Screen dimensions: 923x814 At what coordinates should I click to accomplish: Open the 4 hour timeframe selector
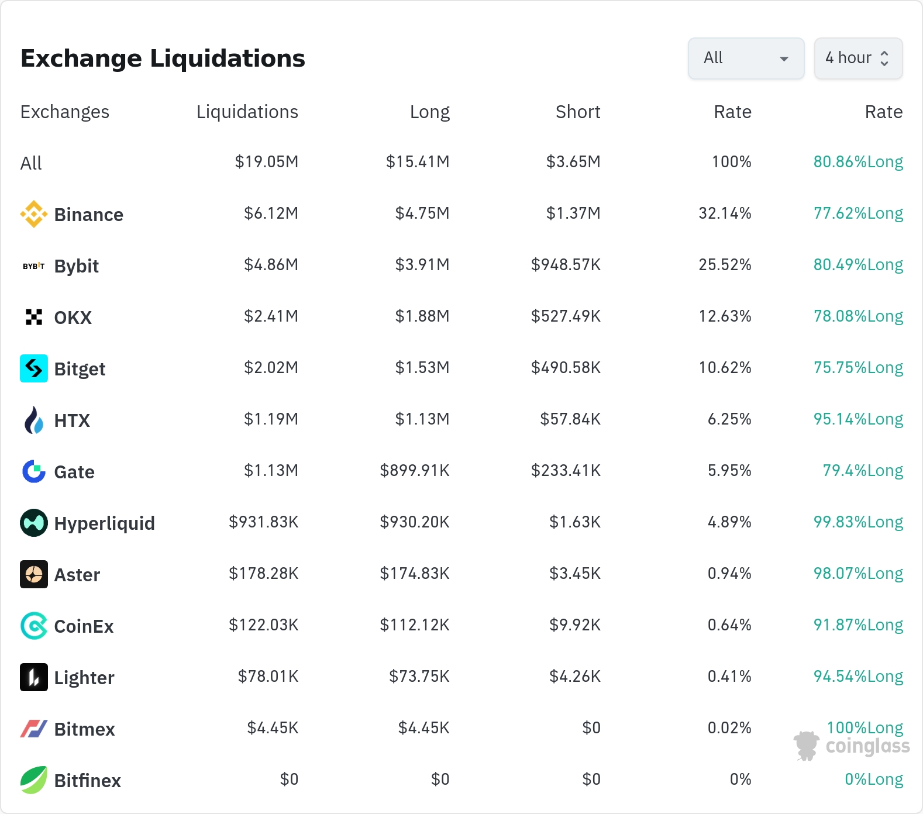(858, 58)
